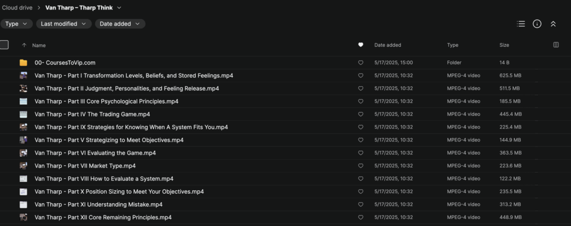Sort by the Date added column header
The width and height of the screenshot is (571, 226).
point(388,45)
